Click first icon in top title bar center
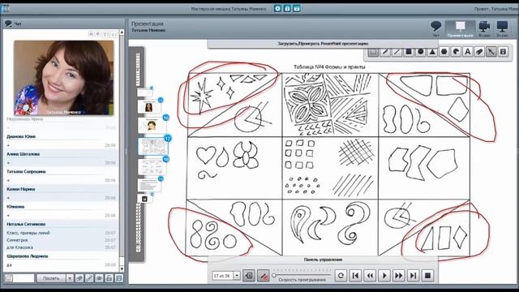This screenshot has height=292, width=519. click(277, 9)
